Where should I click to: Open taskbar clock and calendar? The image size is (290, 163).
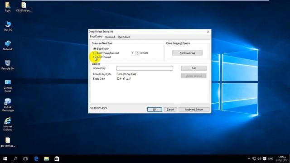click(281, 159)
